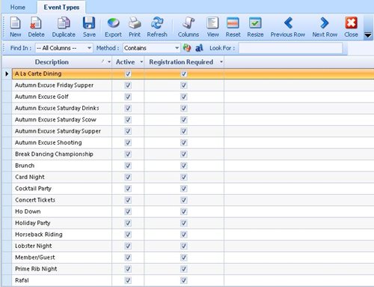Screen dimensions: 374x287
Task: Open the Active column filter arrow
Action: click(x=141, y=62)
